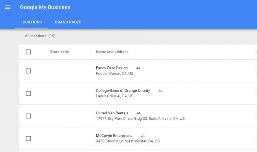The height and width of the screenshot is (152, 257).
Task: Click the All locations (19) label
Action: point(40,36)
